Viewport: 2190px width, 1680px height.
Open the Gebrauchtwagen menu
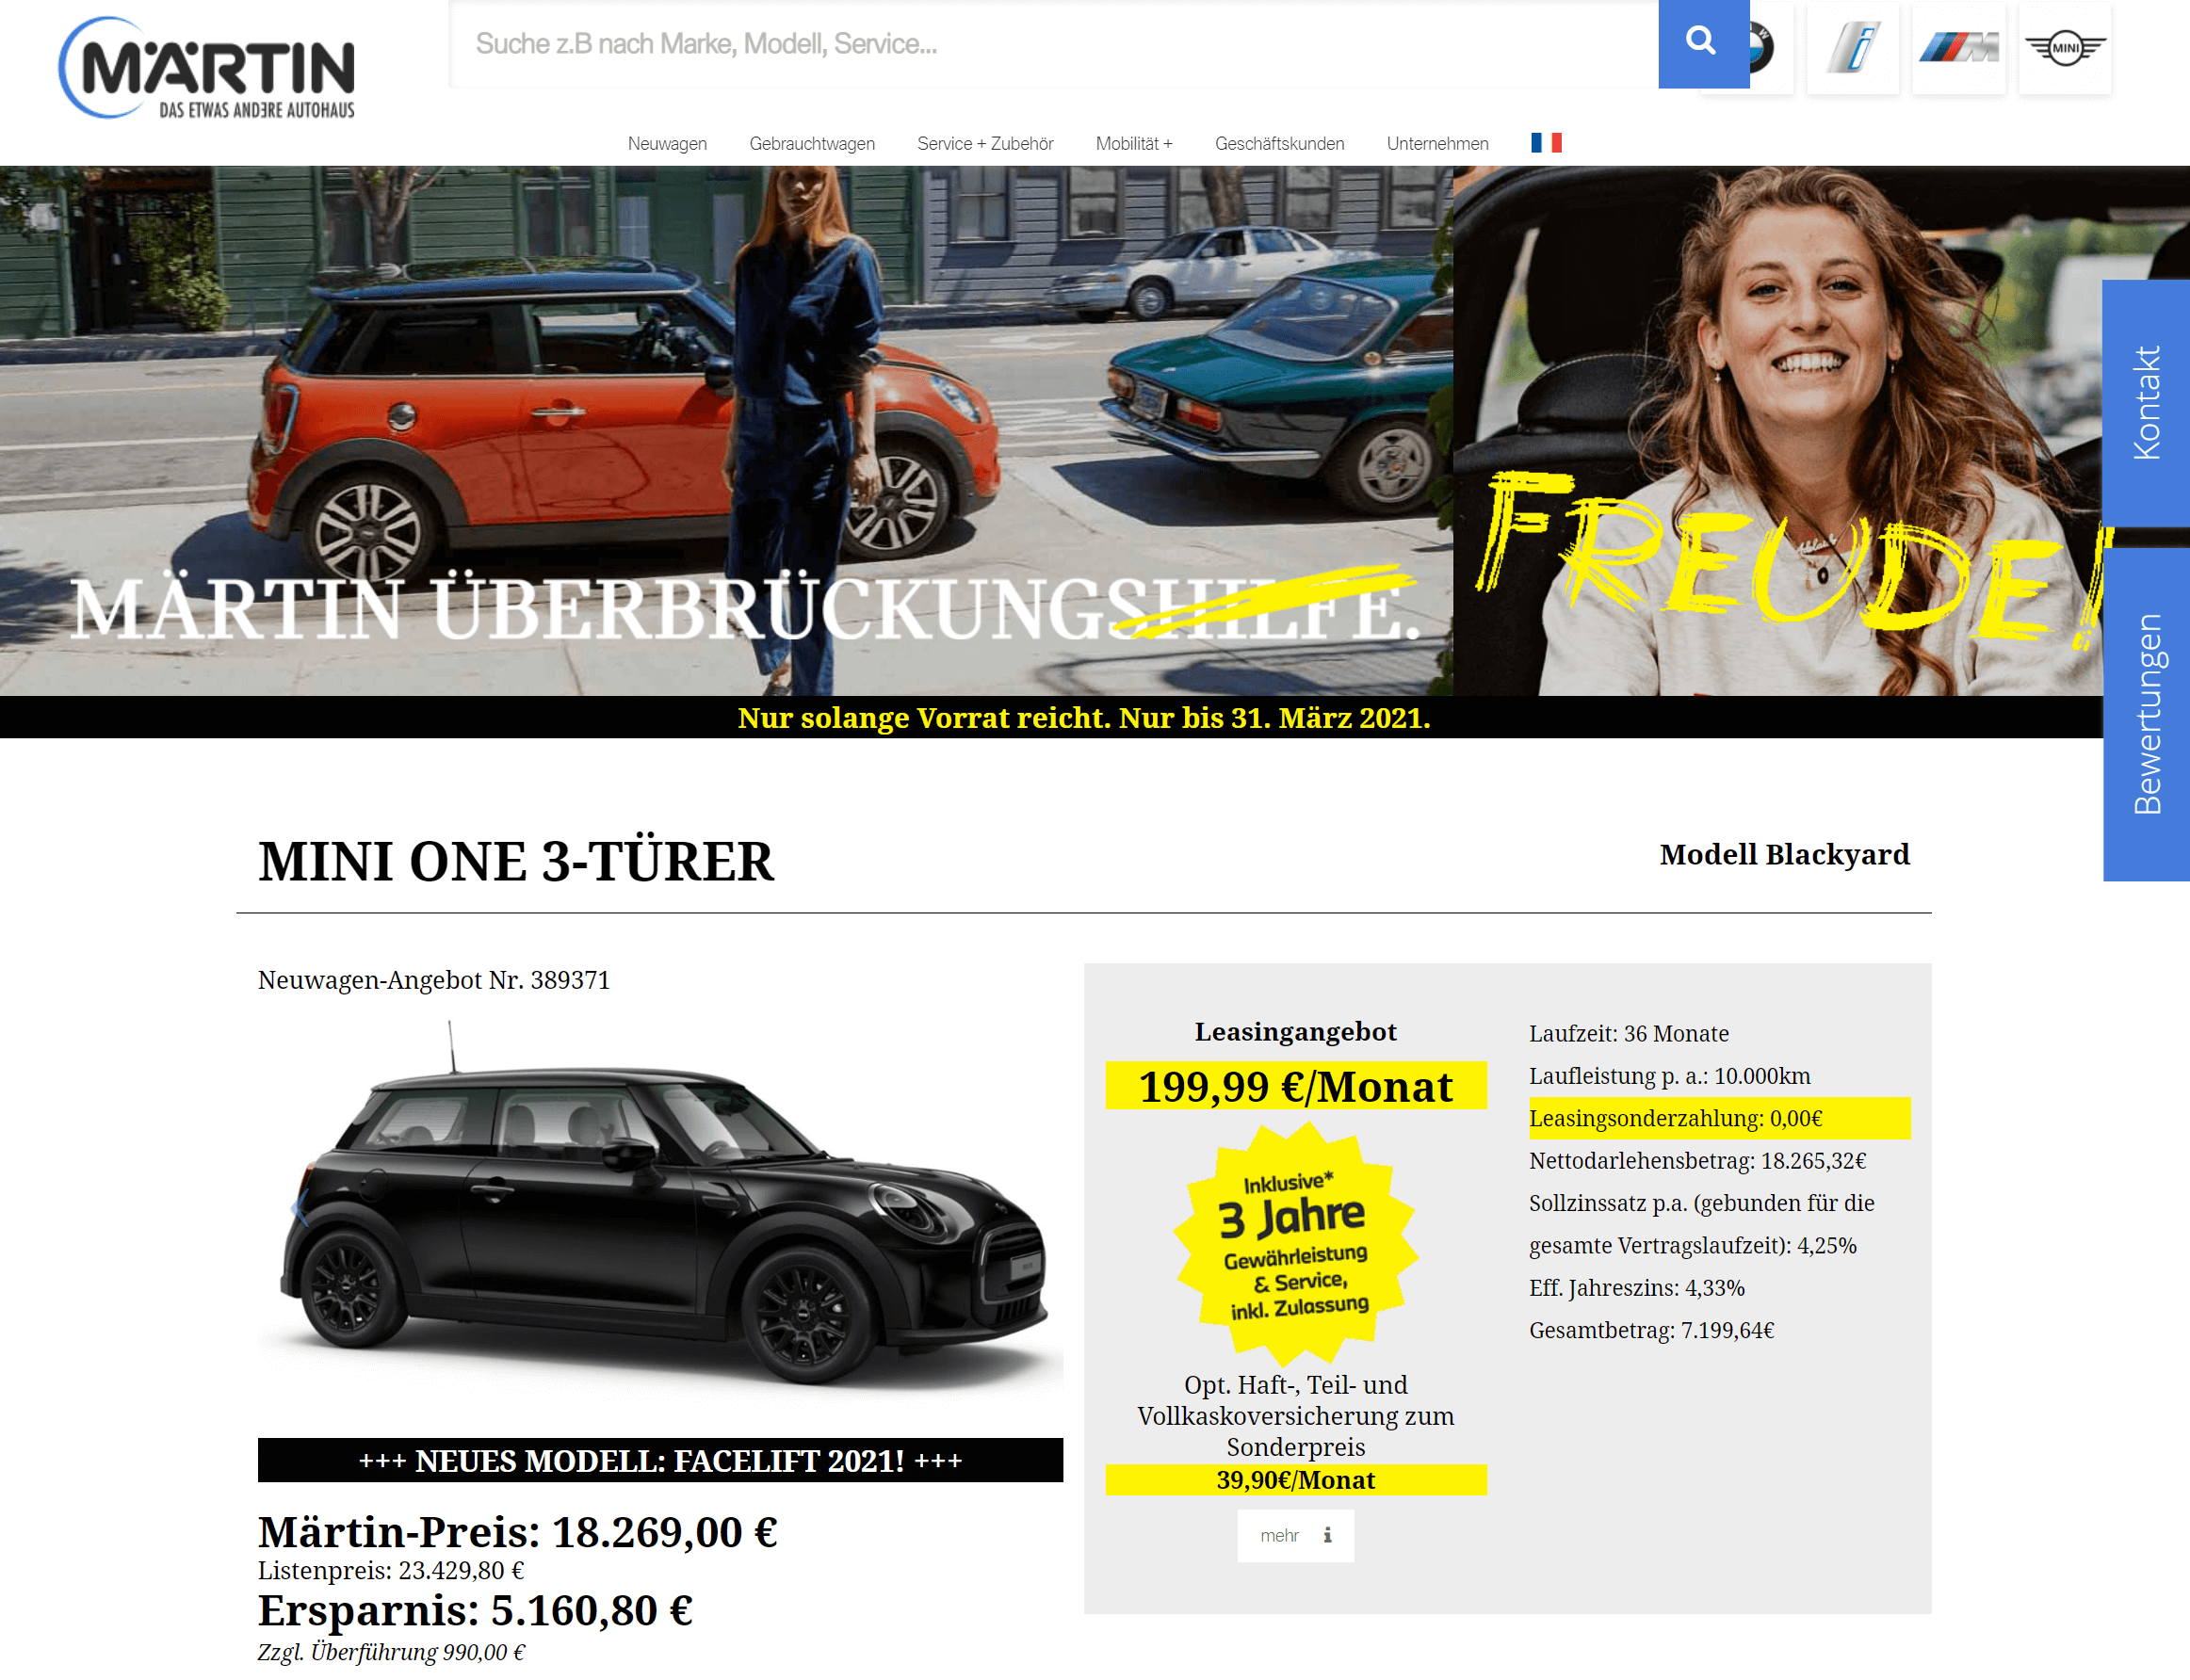812,144
